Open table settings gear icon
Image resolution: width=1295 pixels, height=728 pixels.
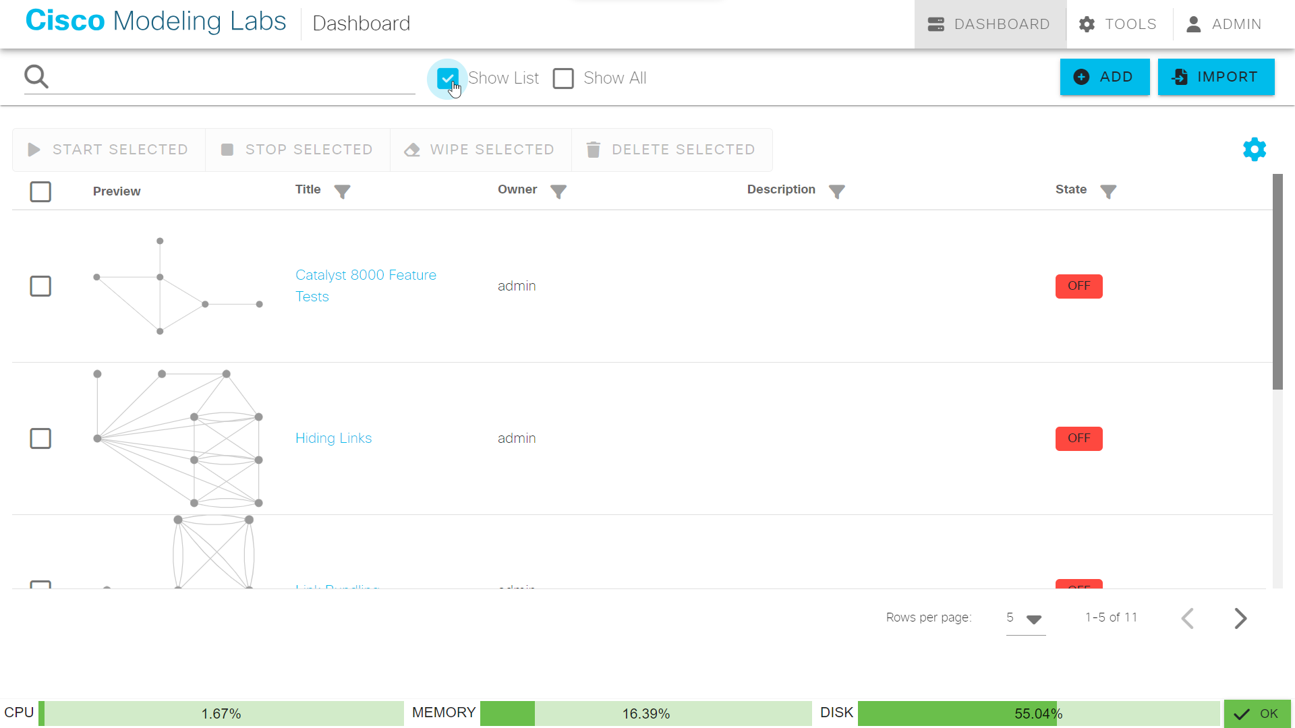point(1254,149)
